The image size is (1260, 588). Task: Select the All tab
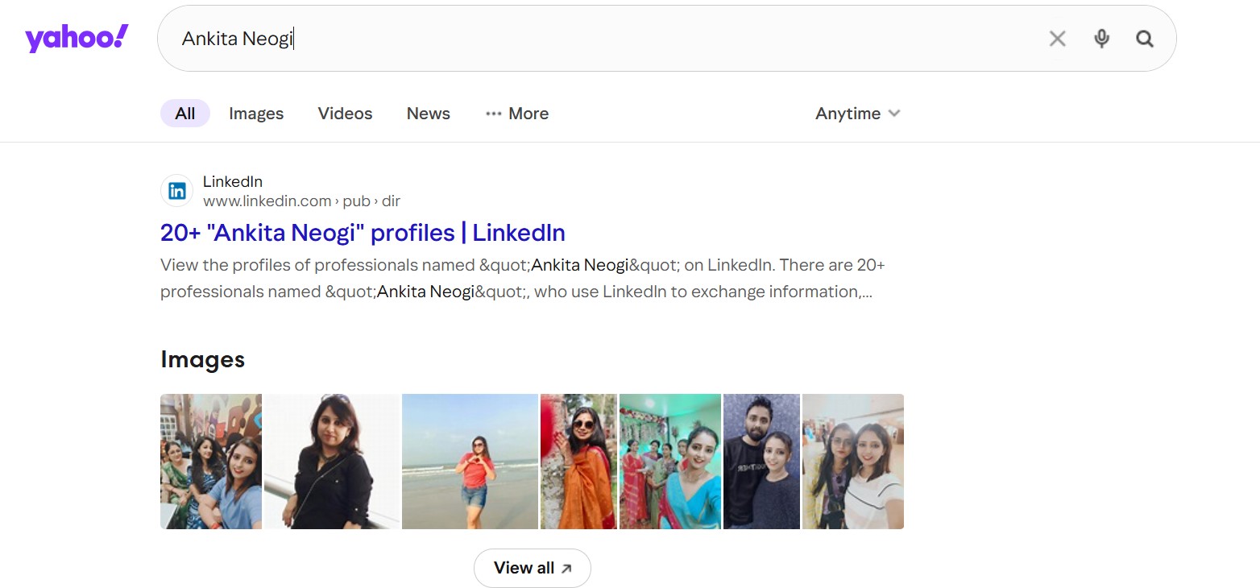tap(185, 114)
